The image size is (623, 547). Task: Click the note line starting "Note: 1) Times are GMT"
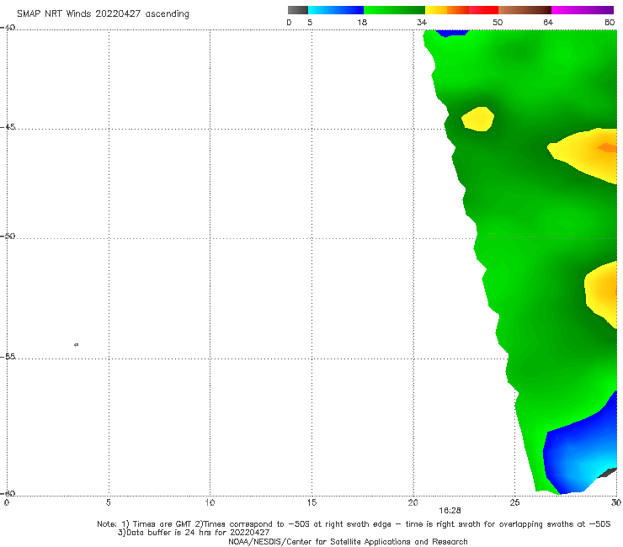coord(354,524)
